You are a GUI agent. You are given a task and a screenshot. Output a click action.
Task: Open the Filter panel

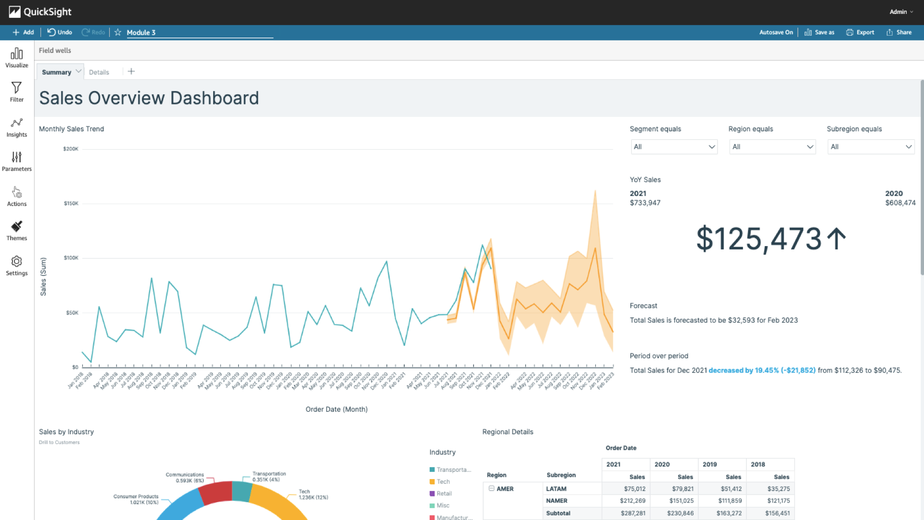pos(17,92)
